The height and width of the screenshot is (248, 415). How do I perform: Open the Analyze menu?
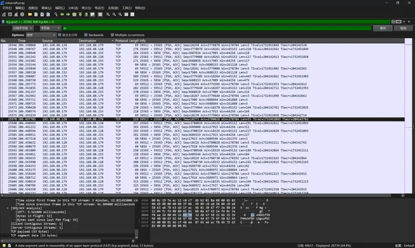(73, 8)
